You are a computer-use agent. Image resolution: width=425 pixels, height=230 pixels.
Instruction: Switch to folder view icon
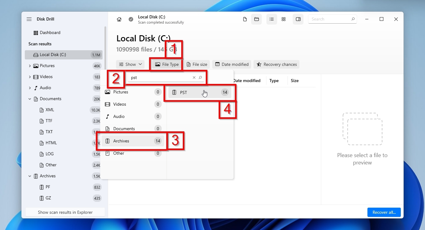(257, 19)
